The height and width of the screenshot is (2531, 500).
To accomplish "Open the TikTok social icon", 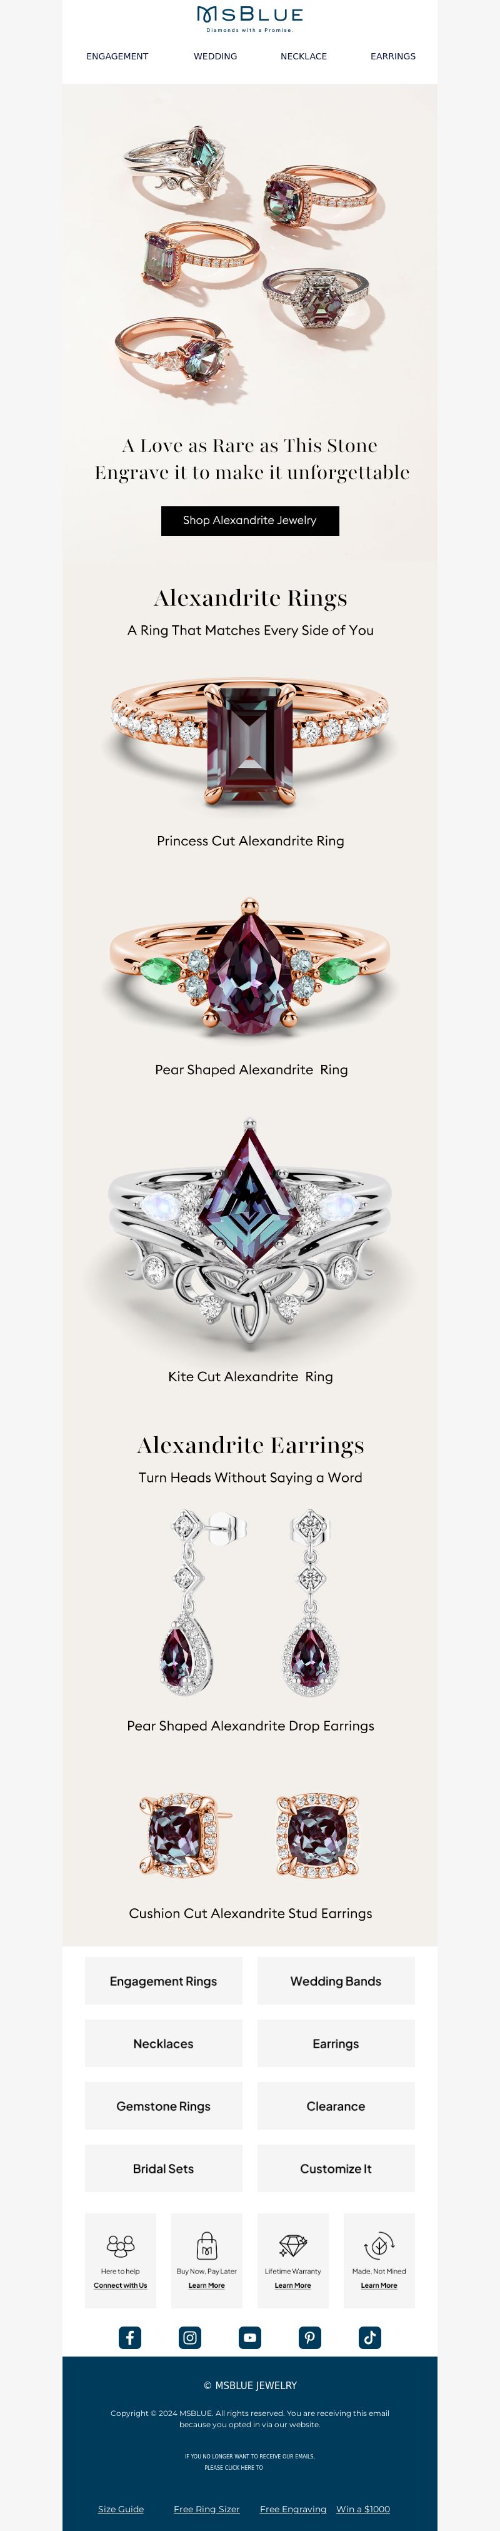I will coord(369,2337).
